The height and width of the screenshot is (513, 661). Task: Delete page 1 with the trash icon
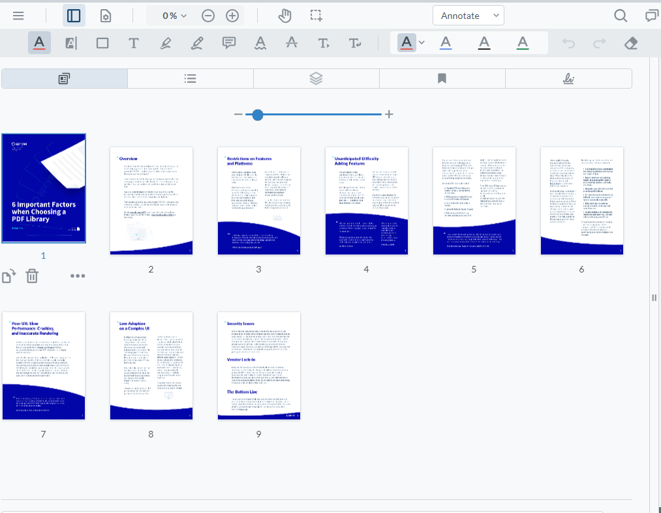[x=32, y=276]
